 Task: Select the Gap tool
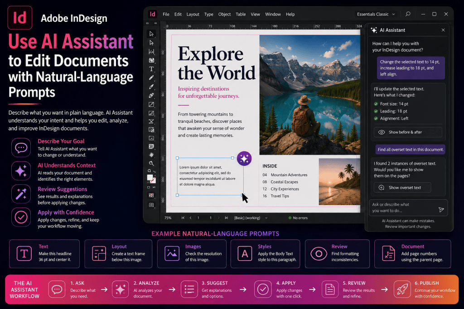[x=151, y=52]
